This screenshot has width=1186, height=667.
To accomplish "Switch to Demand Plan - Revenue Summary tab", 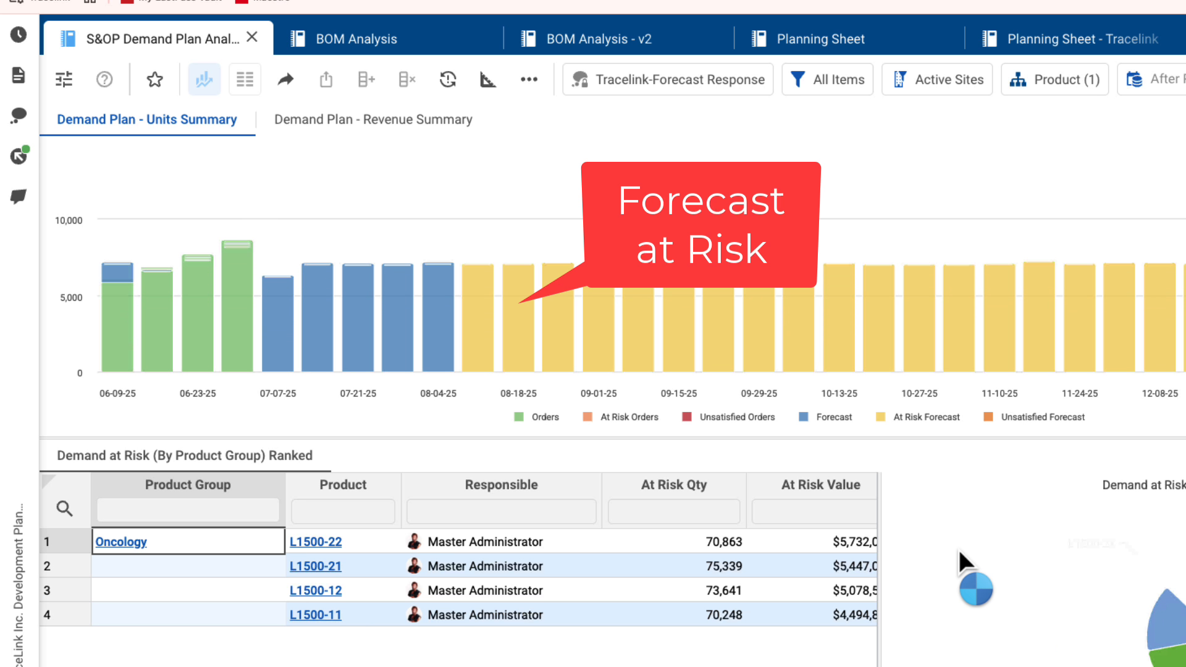I will (373, 119).
